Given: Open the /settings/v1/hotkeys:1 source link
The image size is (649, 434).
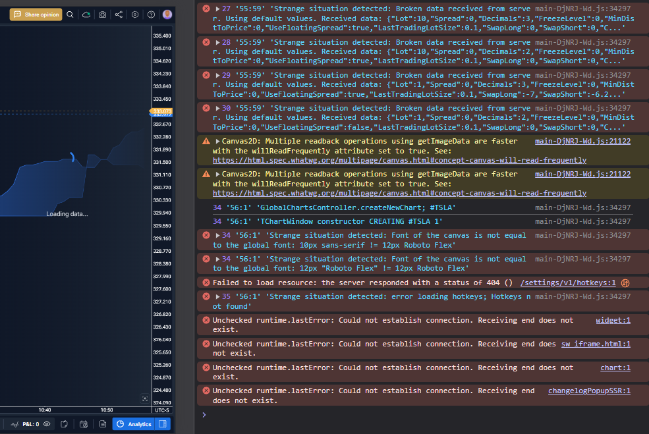Looking at the screenshot, I should click(568, 283).
